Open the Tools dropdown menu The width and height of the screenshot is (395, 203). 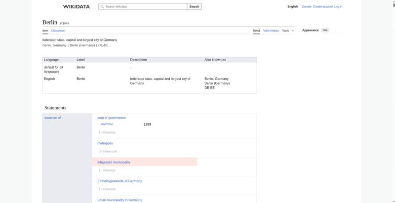pyautogui.click(x=288, y=31)
